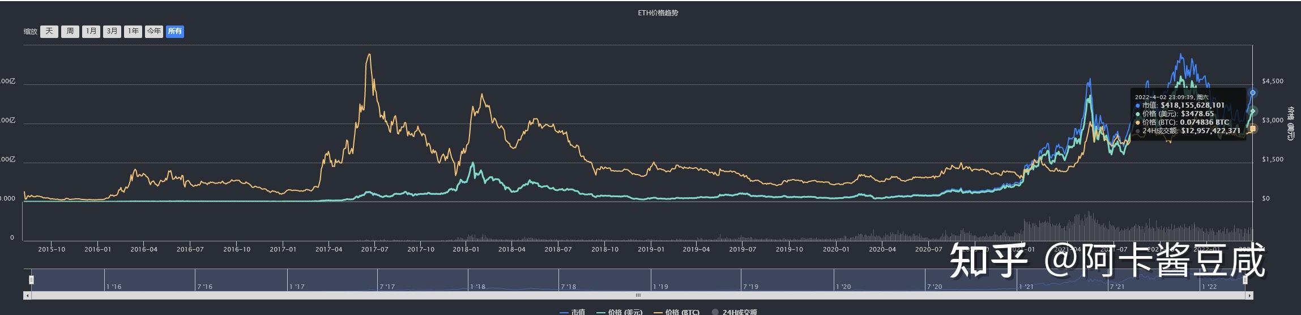Toggle the 24H成交额 legend series

tap(734, 312)
